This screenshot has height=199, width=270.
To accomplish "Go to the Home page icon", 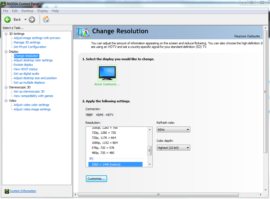I will (46, 20).
